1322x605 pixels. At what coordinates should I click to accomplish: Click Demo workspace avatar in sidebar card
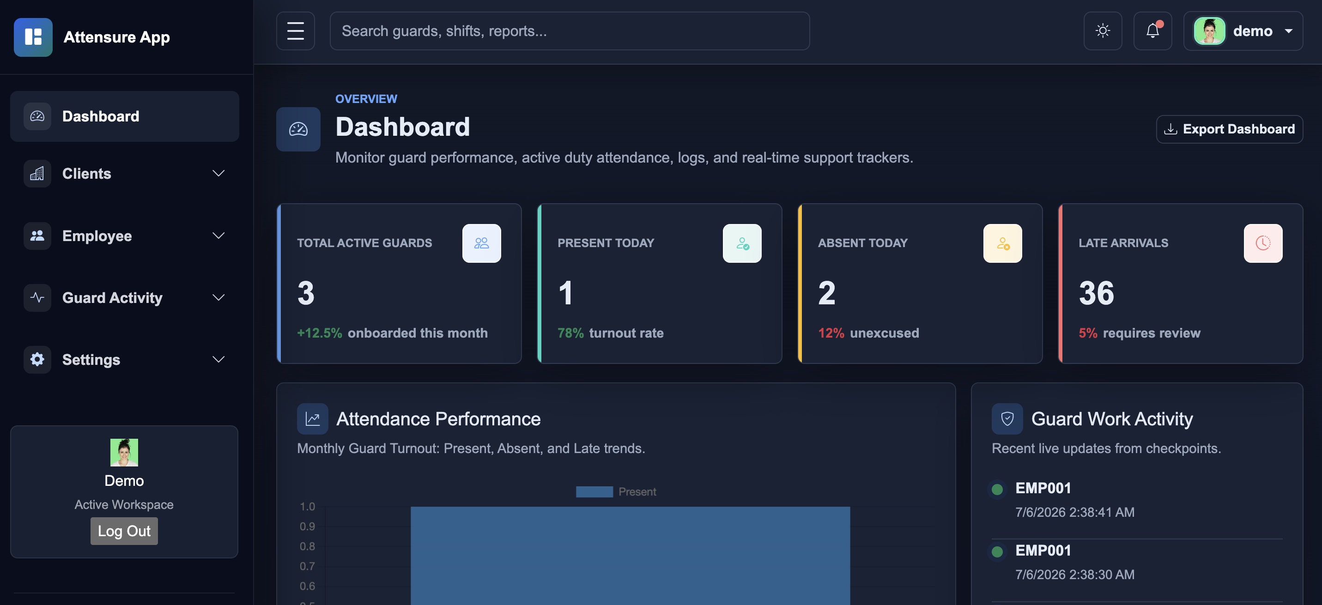(124, 452)
